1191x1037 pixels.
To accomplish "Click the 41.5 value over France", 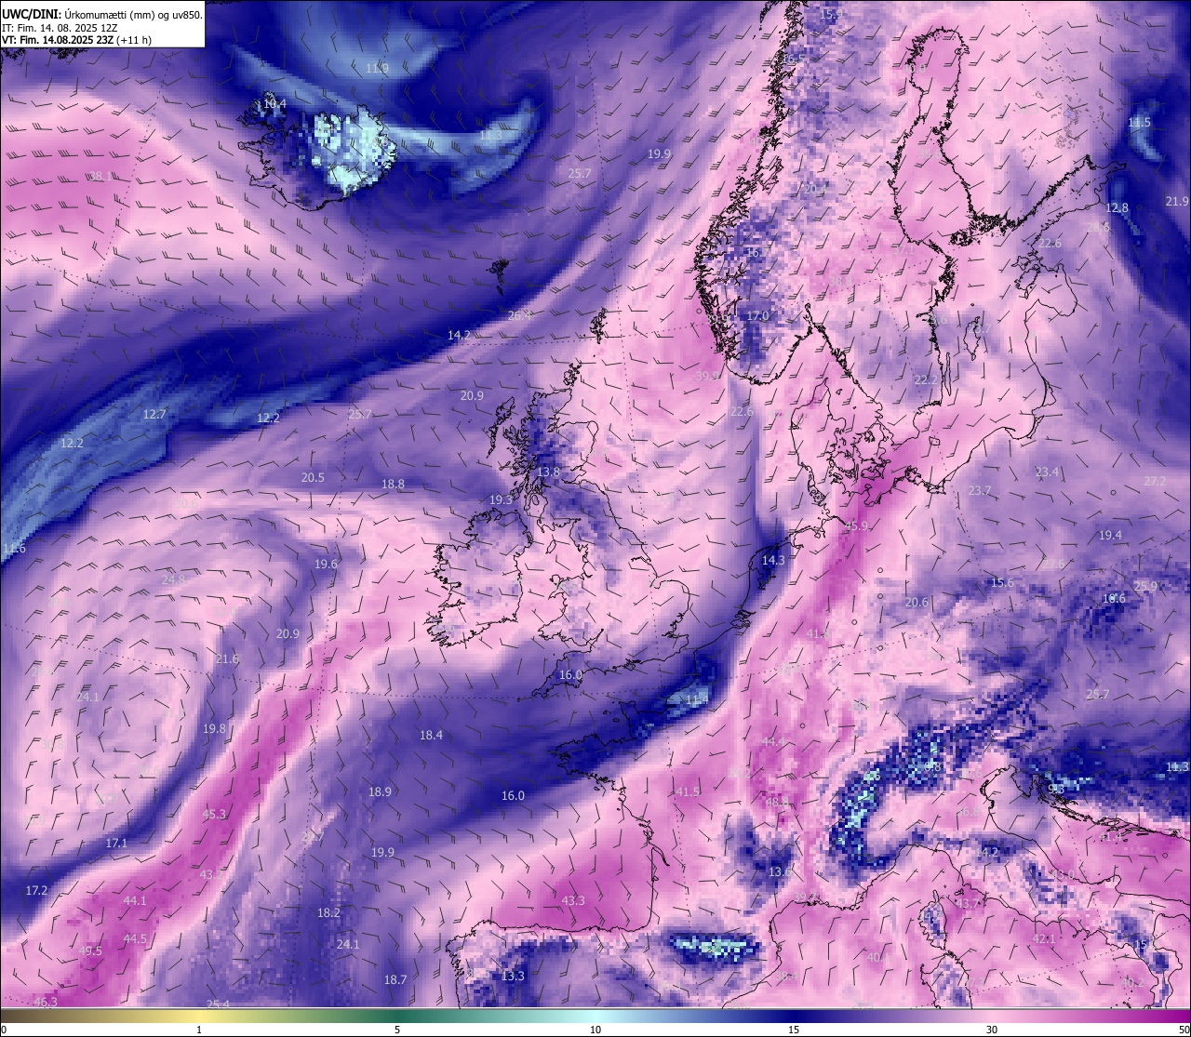I will pos(688,791).
